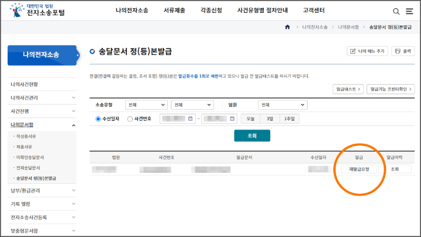Click 나의전자소송 breadcrumb link
The height and width of the screenshot is (237, 421).
click(x=315, y=27)
